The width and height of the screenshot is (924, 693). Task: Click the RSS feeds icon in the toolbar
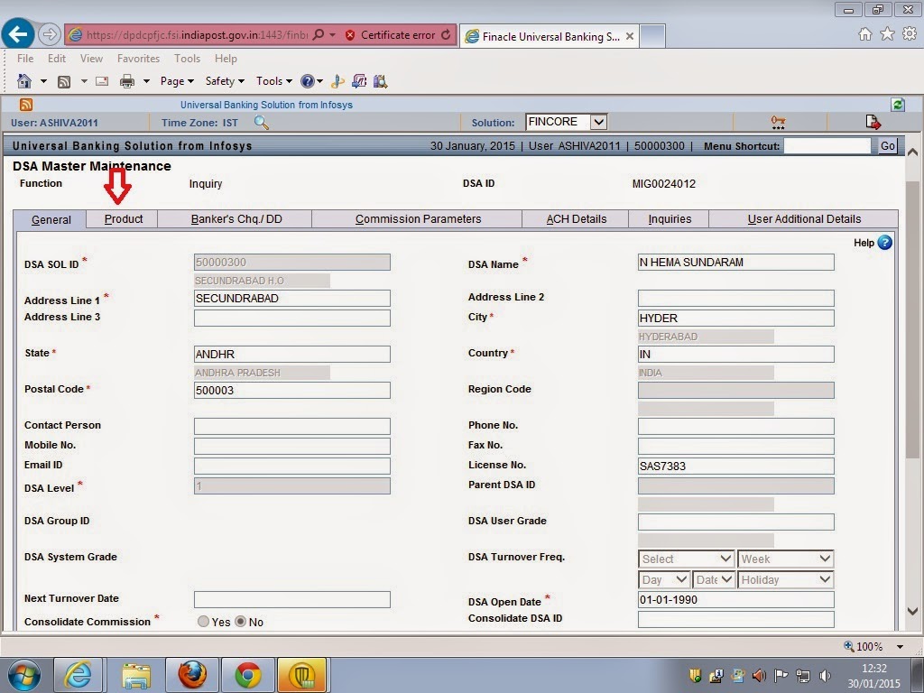click(63, 80)
